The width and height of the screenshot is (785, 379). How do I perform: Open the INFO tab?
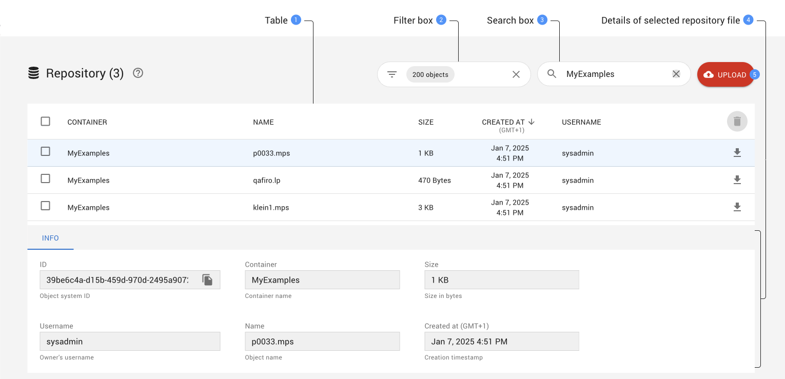coord(50,238)
